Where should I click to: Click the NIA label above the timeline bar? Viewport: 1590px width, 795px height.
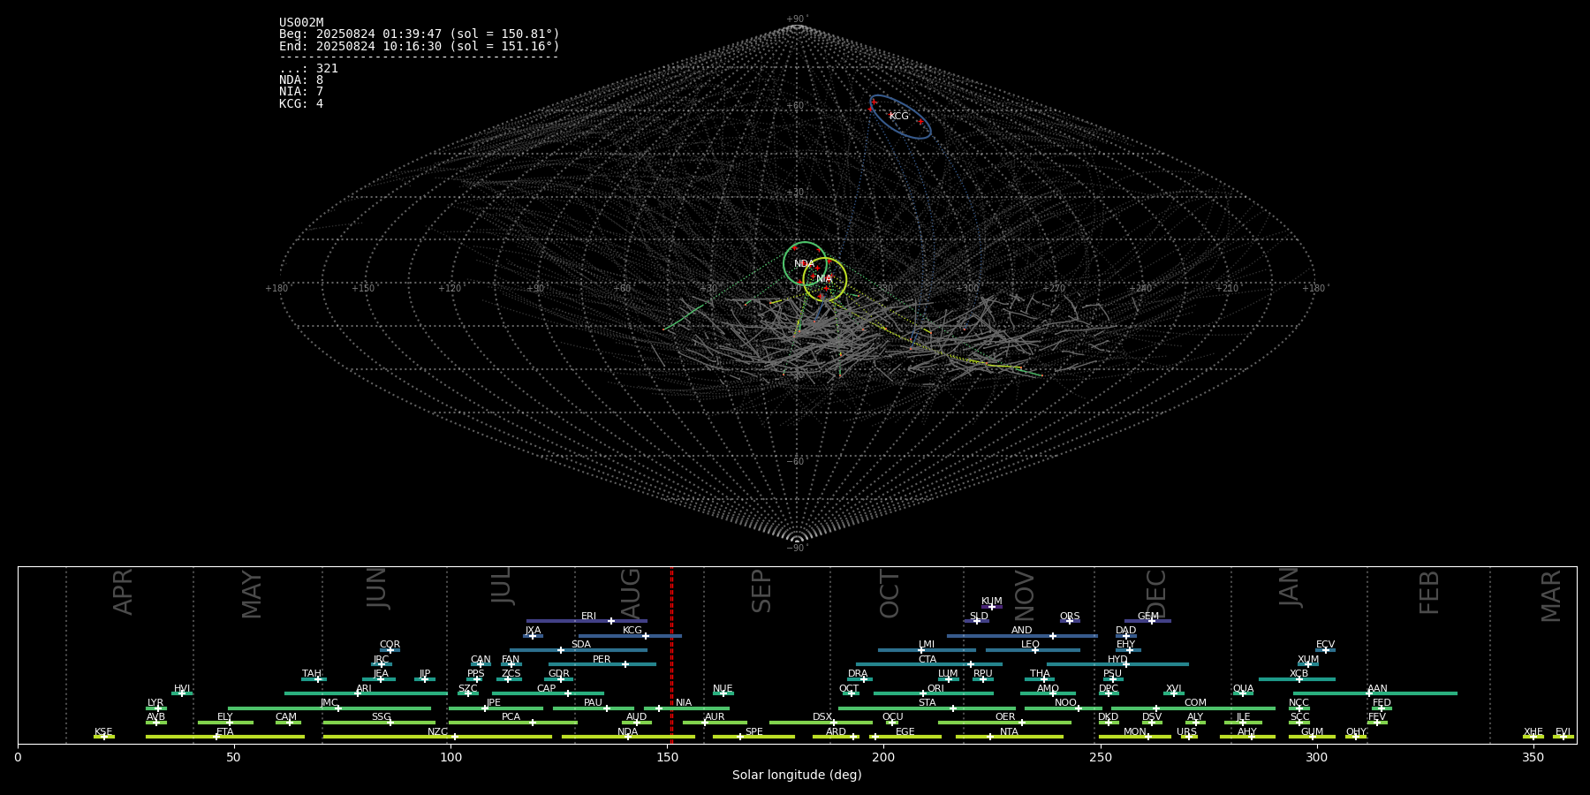[684, 703]
